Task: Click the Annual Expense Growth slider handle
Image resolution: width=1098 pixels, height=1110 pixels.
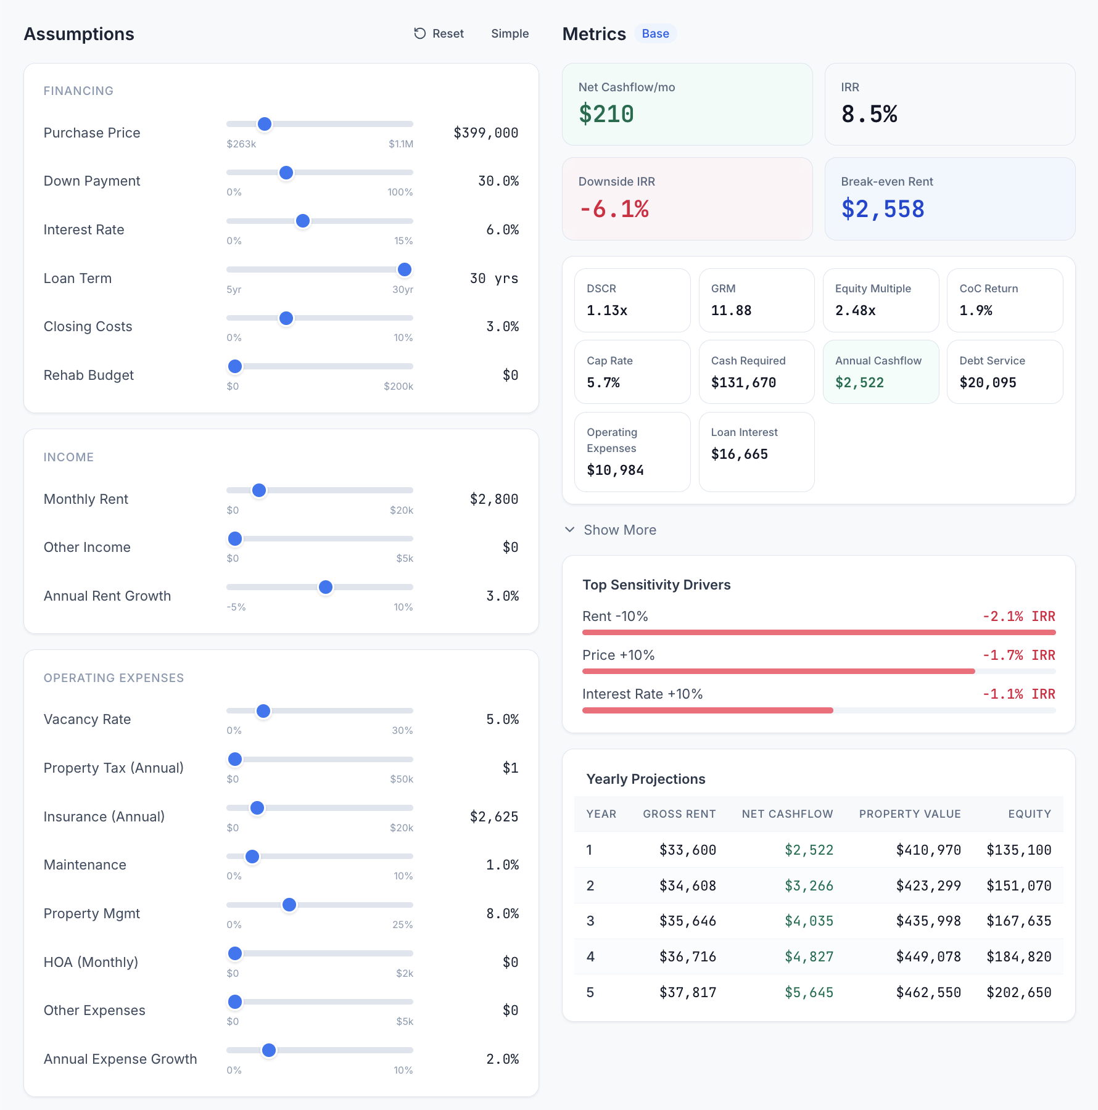Action: coord(268,1050)
